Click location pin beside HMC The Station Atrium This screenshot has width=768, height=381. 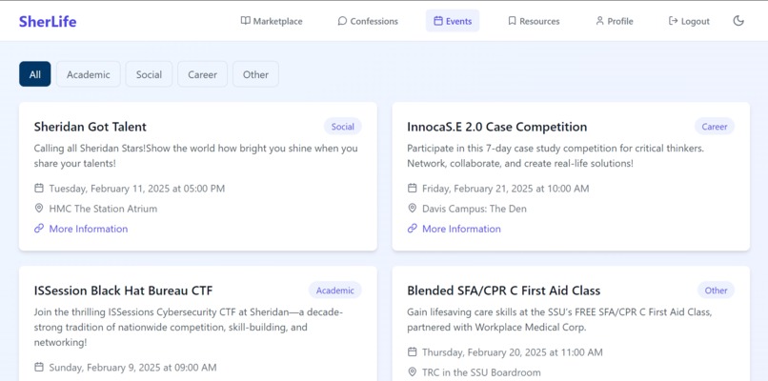pos(39,209)
